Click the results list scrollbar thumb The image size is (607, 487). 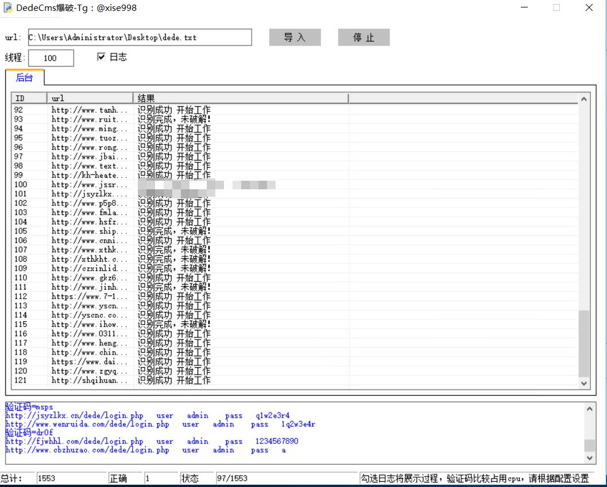[584, 344]
